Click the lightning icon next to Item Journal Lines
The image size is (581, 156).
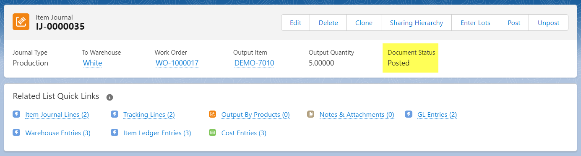(x=16, y=114)
